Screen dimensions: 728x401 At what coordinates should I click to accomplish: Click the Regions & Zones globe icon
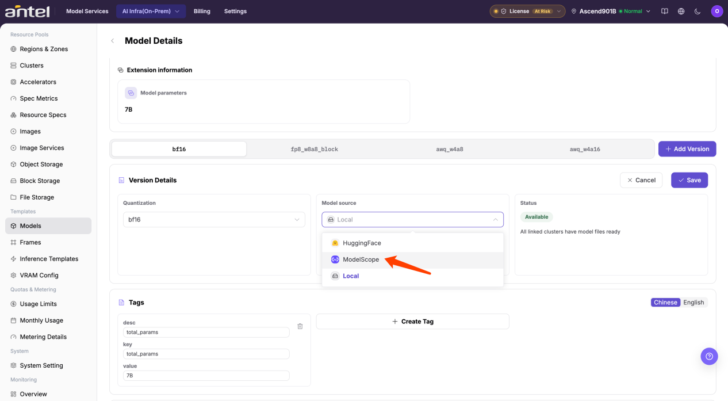click(x=14, y=49)
